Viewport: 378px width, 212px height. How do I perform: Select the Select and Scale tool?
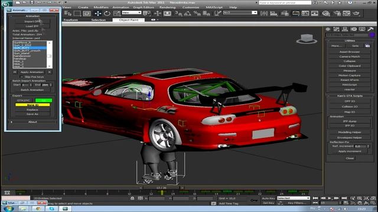pos(117,13)
